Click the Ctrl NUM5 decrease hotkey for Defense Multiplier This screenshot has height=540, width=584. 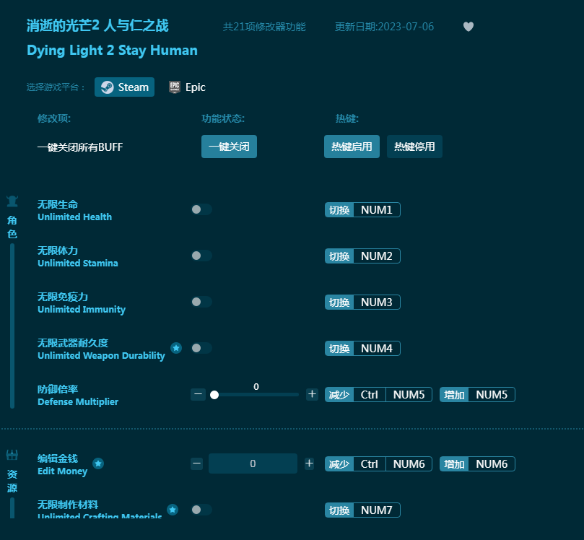point(378,394)
